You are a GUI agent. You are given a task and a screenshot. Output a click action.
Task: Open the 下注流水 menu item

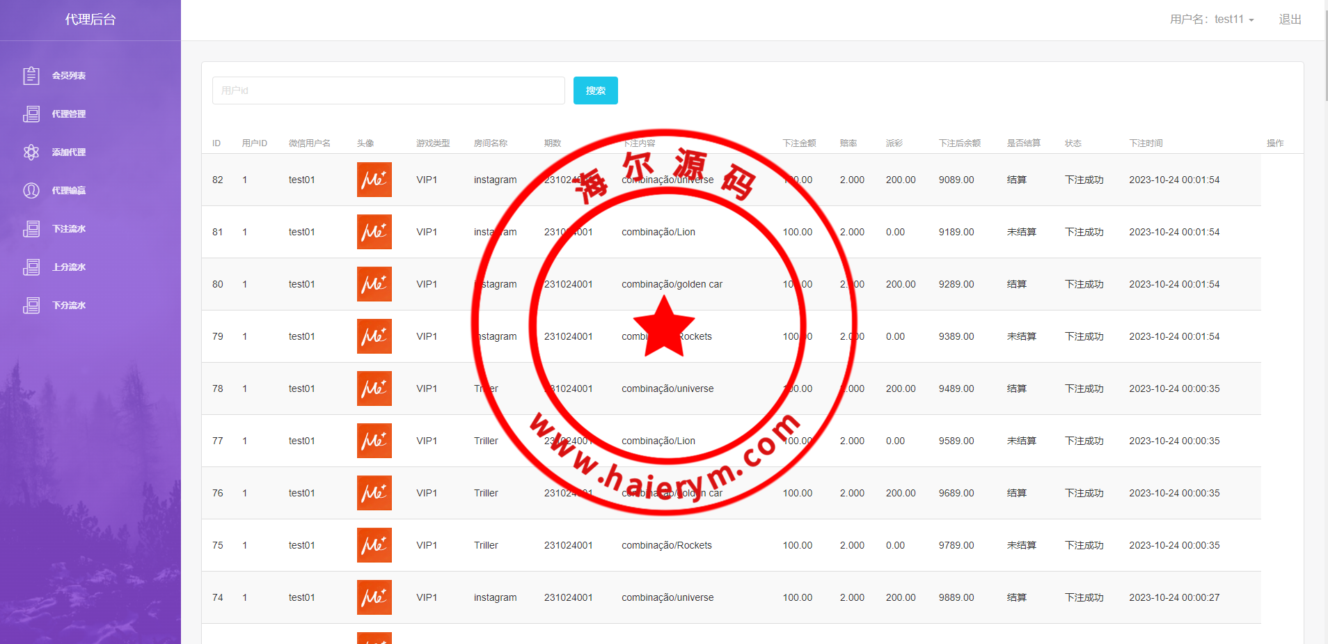(x=69, y=228)
